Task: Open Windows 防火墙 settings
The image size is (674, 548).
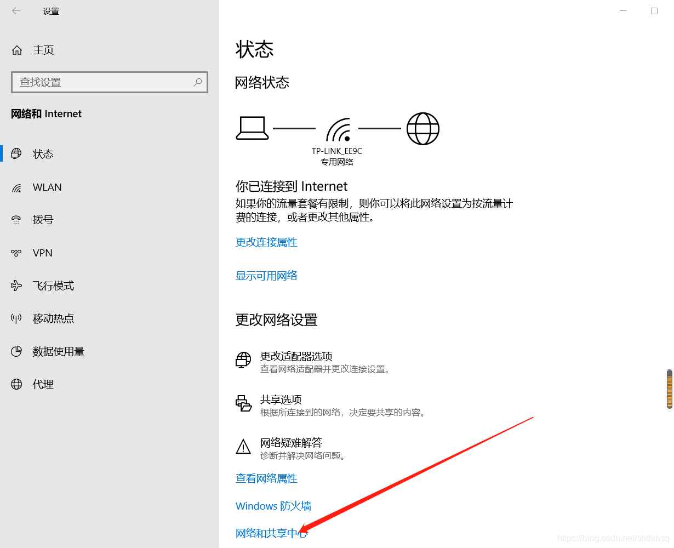Action: [273, 506]
